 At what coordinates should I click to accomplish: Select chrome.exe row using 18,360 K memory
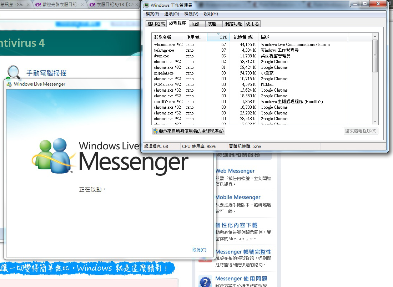click(x=262, y=96)
